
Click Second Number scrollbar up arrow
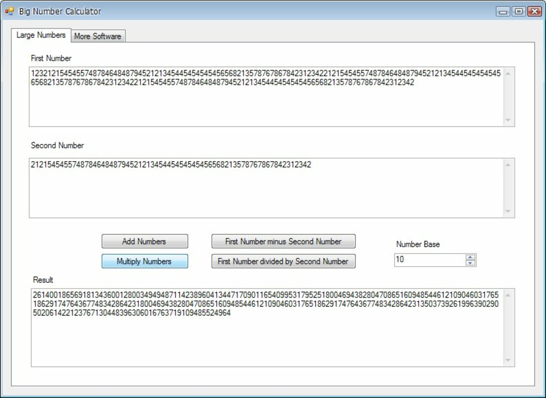(x=508, y=165)
